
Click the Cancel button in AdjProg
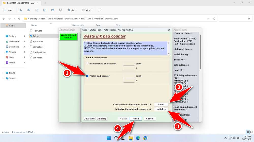pos(150,119)
